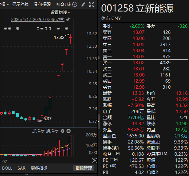Click 换手 value 22.08%
189x176 pixels.
136,142
